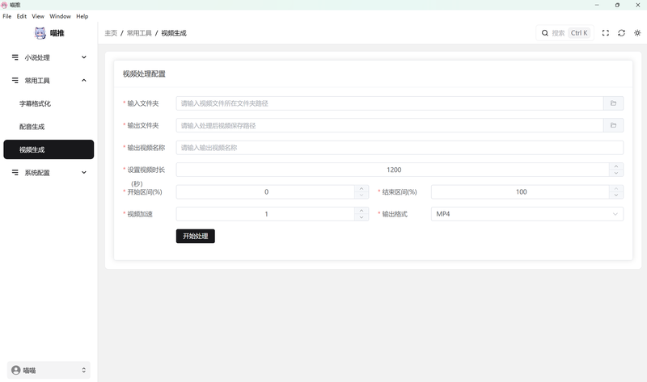Click the 结束区间(%) field showing 100
The image size is (647, 382).
[520, 192]
